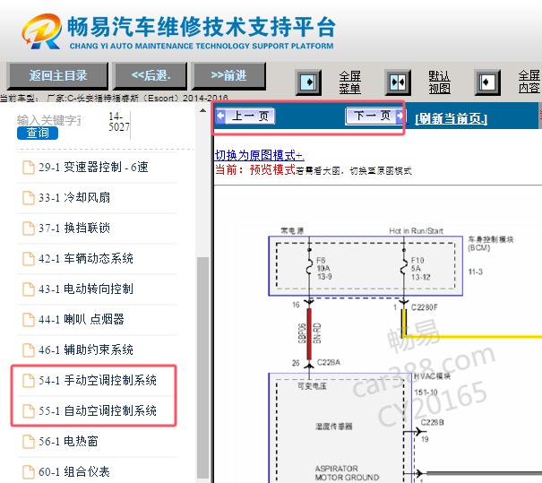Click connector label C2280F
Screen dimensions: 542x483
(x=424, y=307)
